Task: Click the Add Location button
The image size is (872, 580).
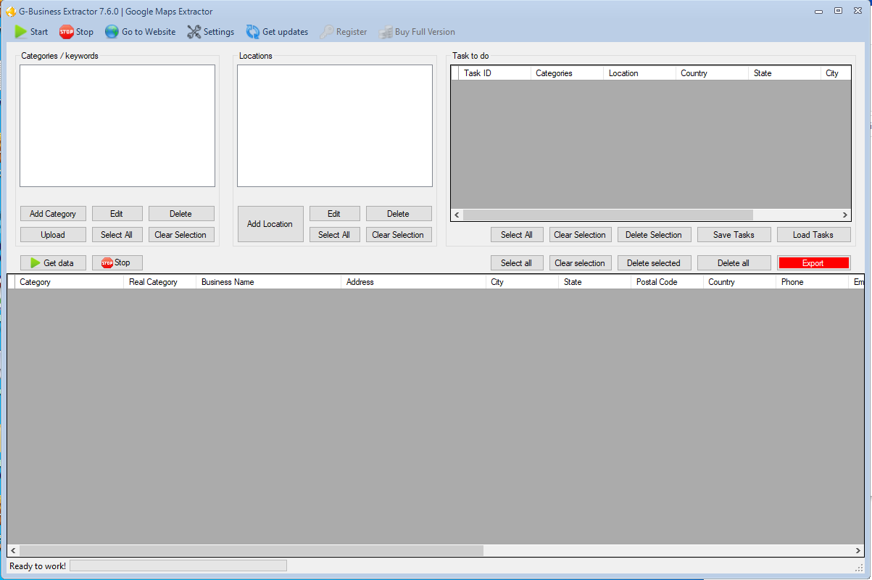Action: click(x=270, y=224)
